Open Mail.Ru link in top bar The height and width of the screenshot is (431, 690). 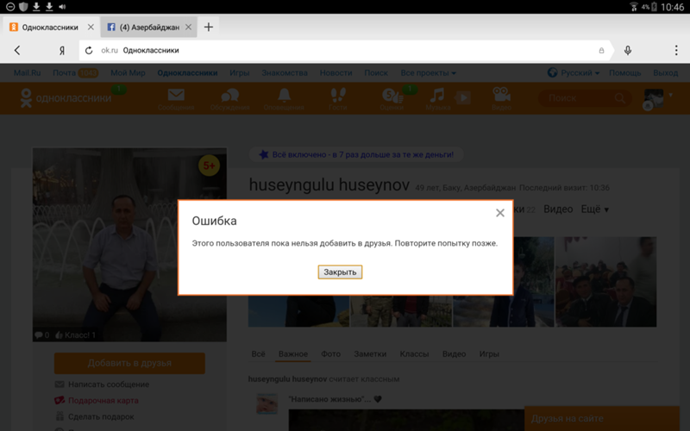coord(28,73)
